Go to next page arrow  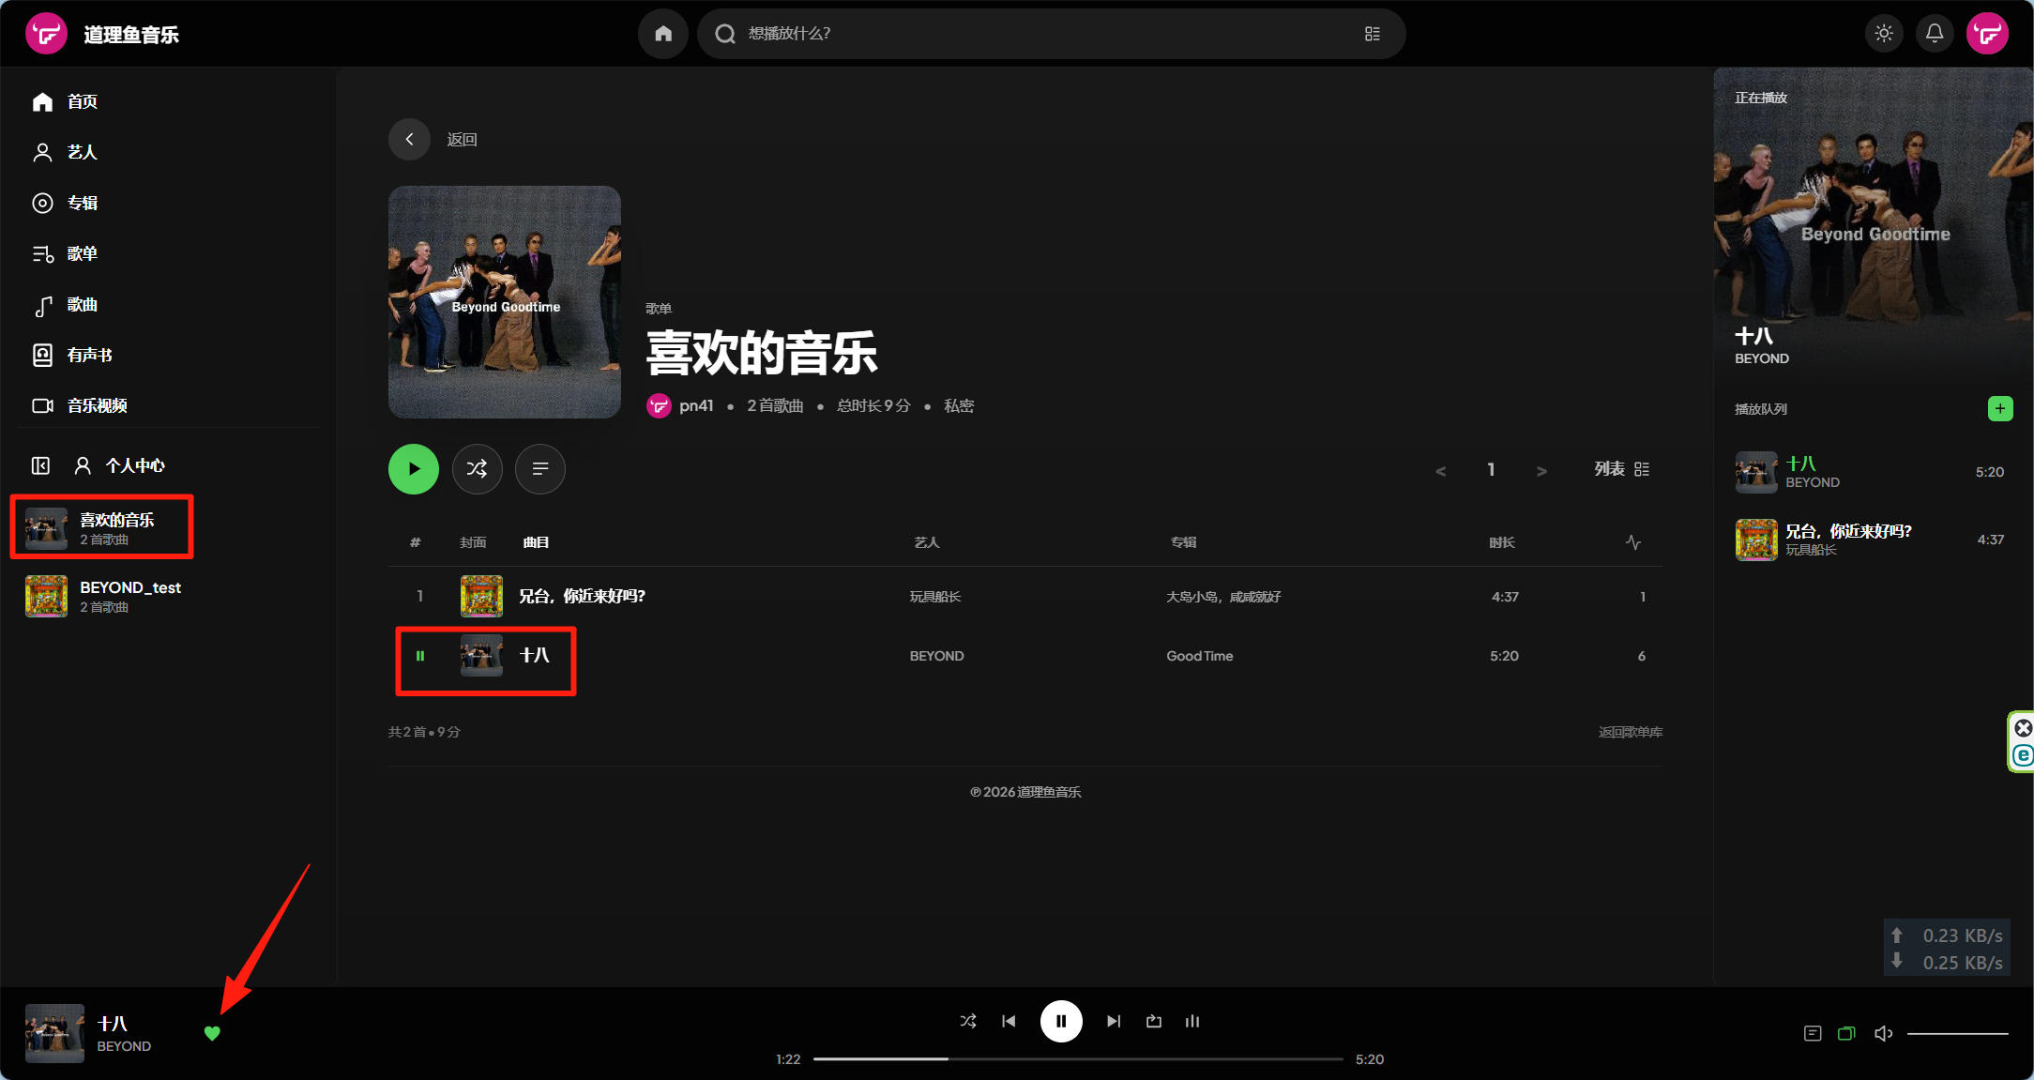pos(1541,470)
